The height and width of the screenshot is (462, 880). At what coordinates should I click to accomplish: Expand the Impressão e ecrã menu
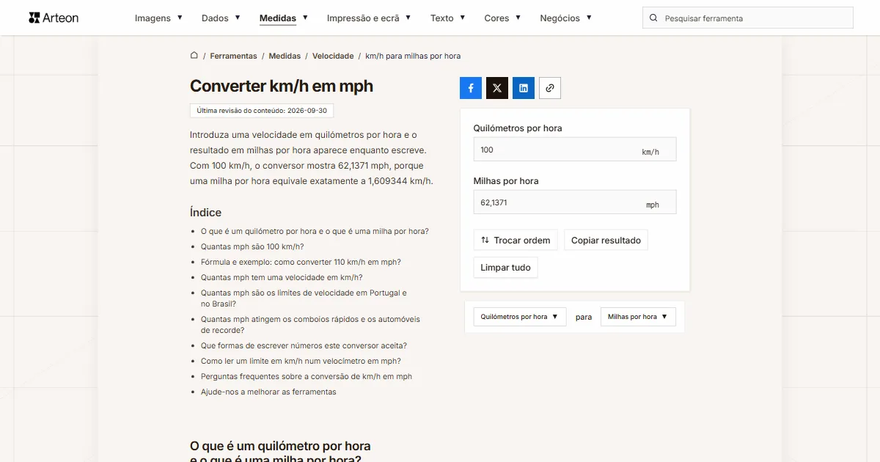pos(369,18)
